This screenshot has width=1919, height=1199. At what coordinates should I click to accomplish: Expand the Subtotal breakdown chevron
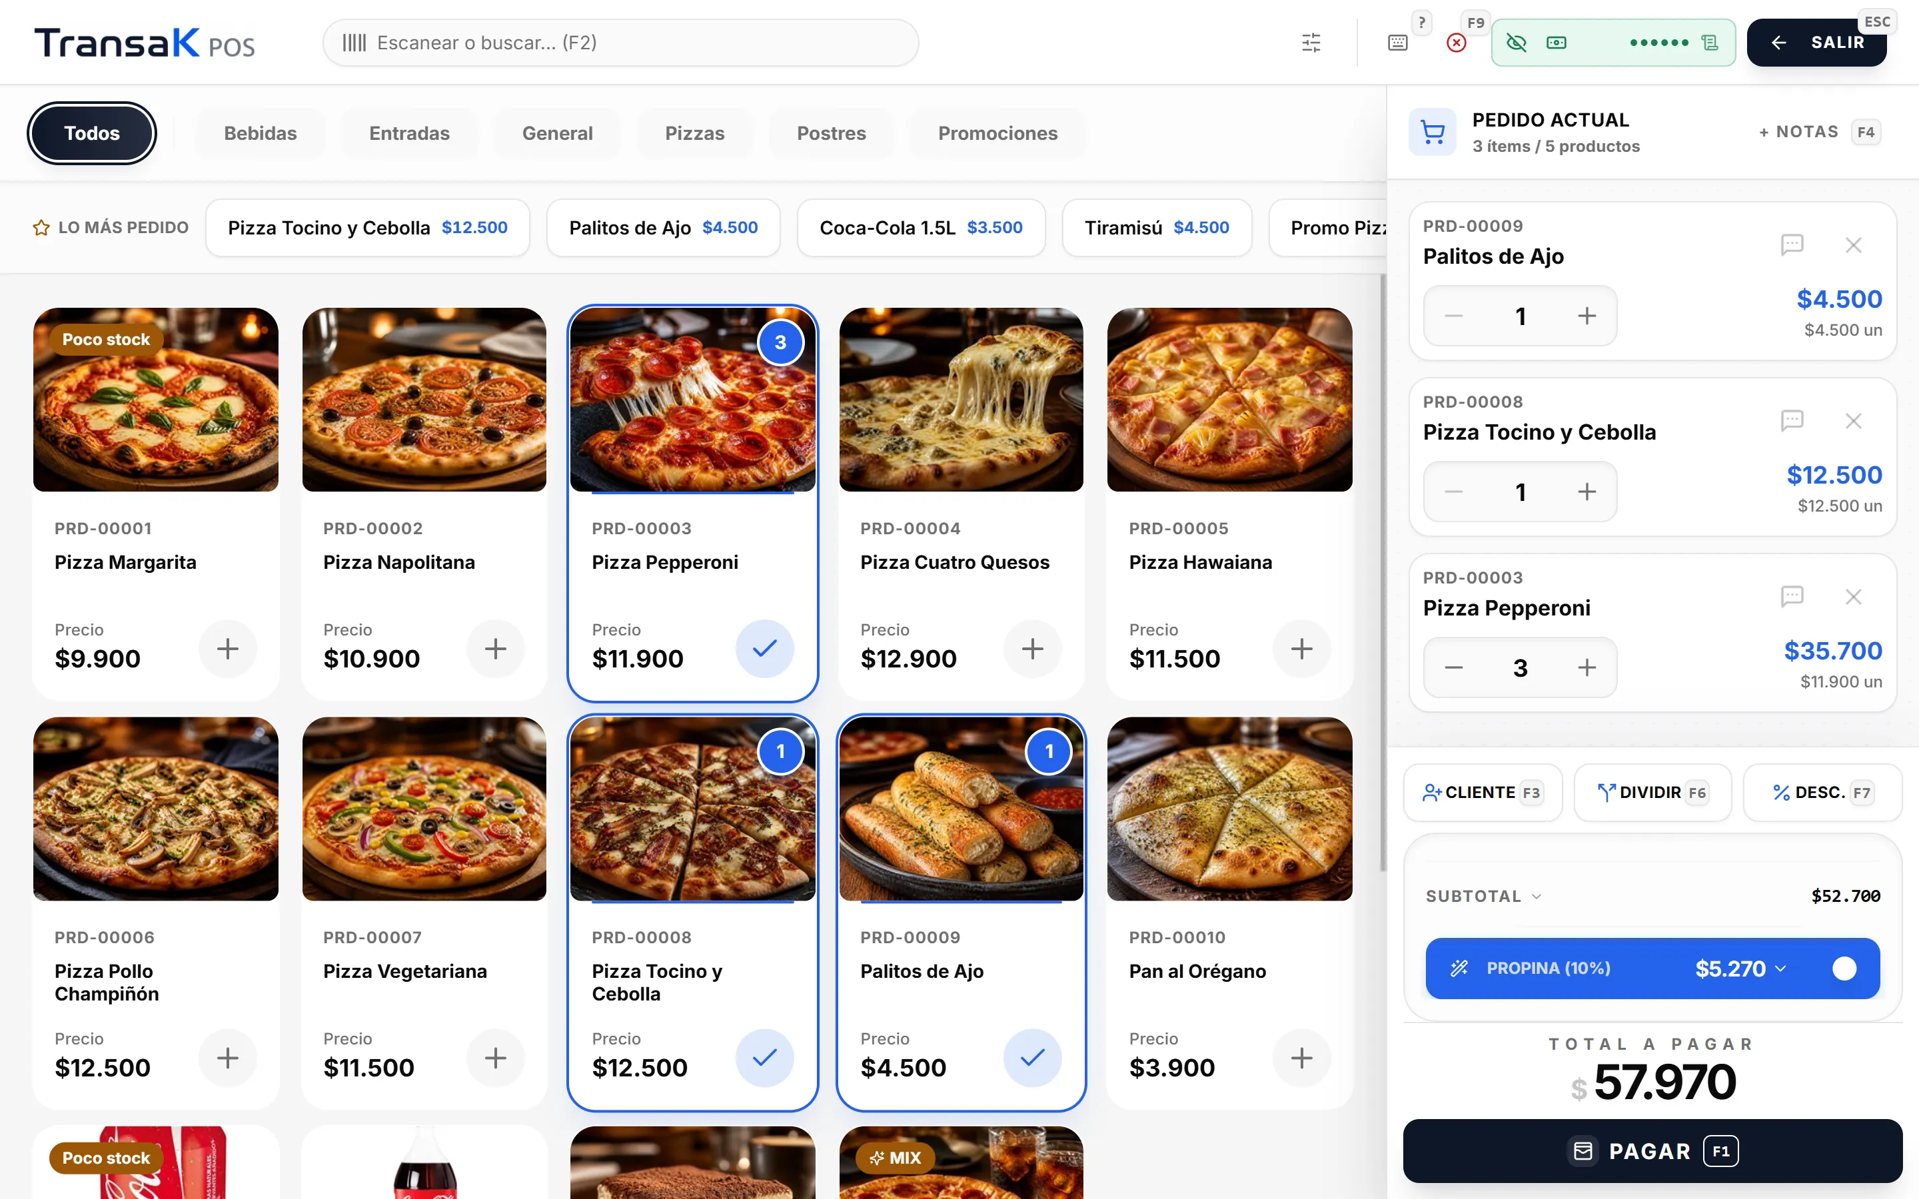tap(1536, 897)
